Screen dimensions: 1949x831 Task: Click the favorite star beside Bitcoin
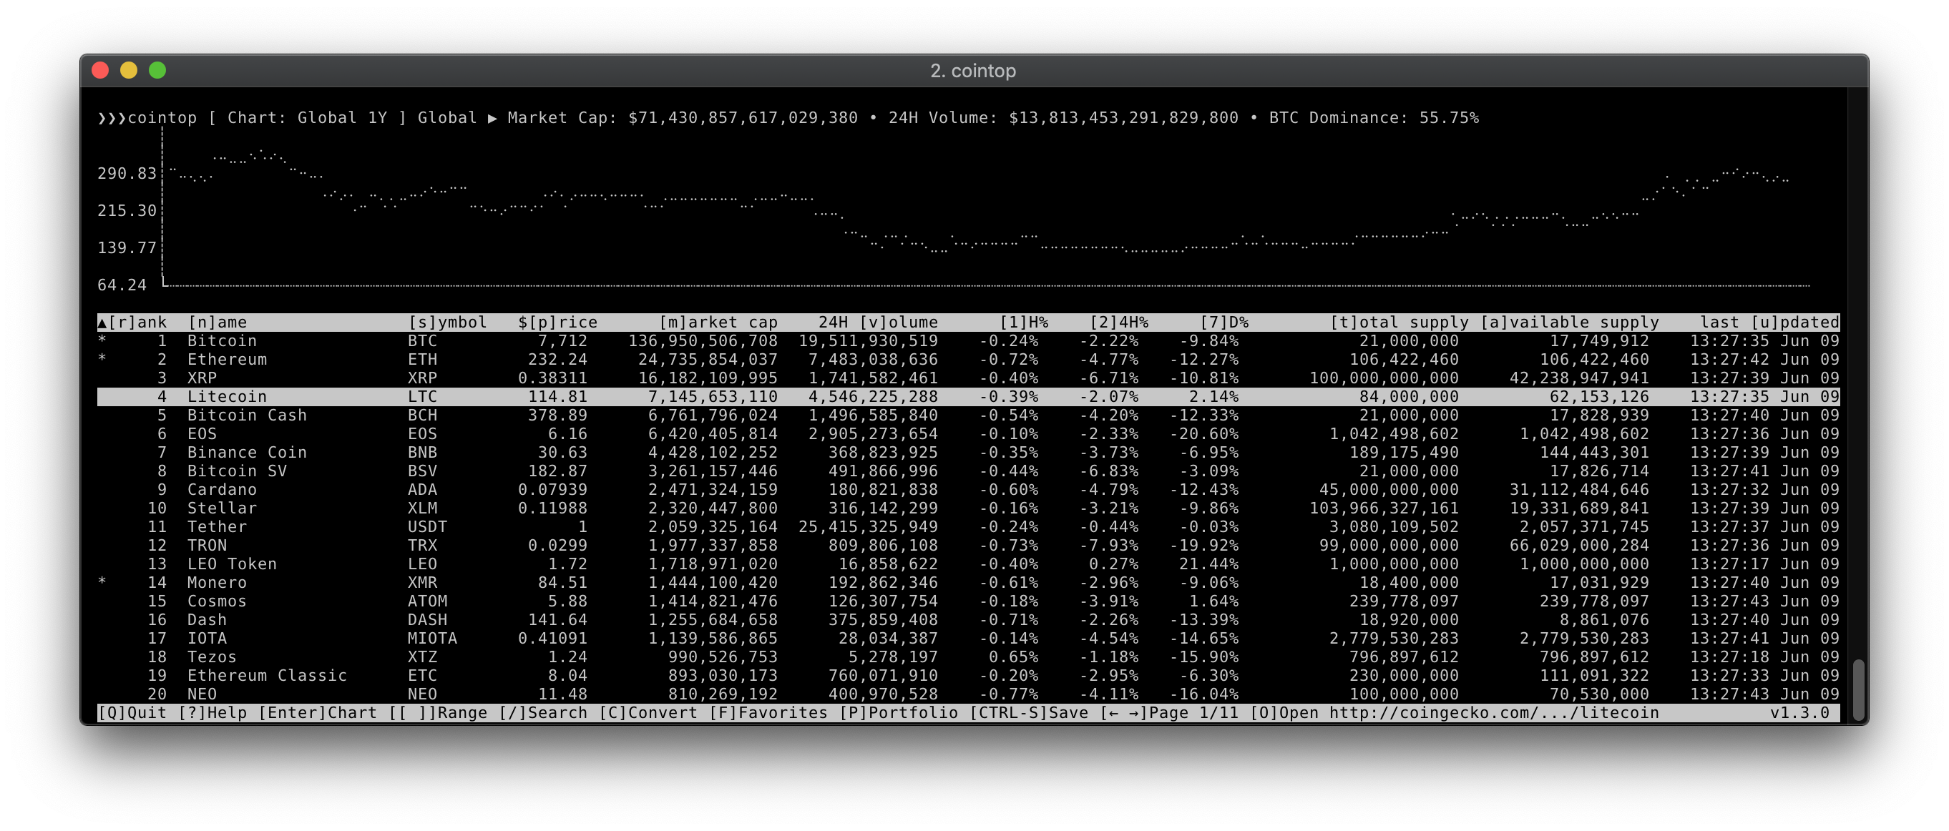[x=102, y=341]
